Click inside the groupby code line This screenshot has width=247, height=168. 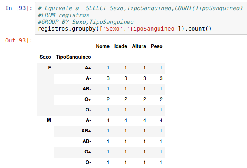[x=125, y=29]
